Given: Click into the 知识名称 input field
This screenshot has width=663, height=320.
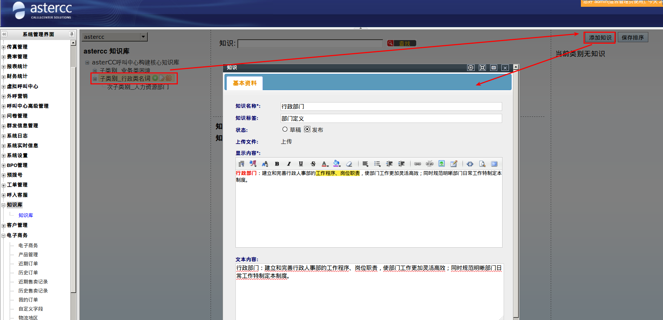Looking at the screenshot, I should [x=391, y=107].
